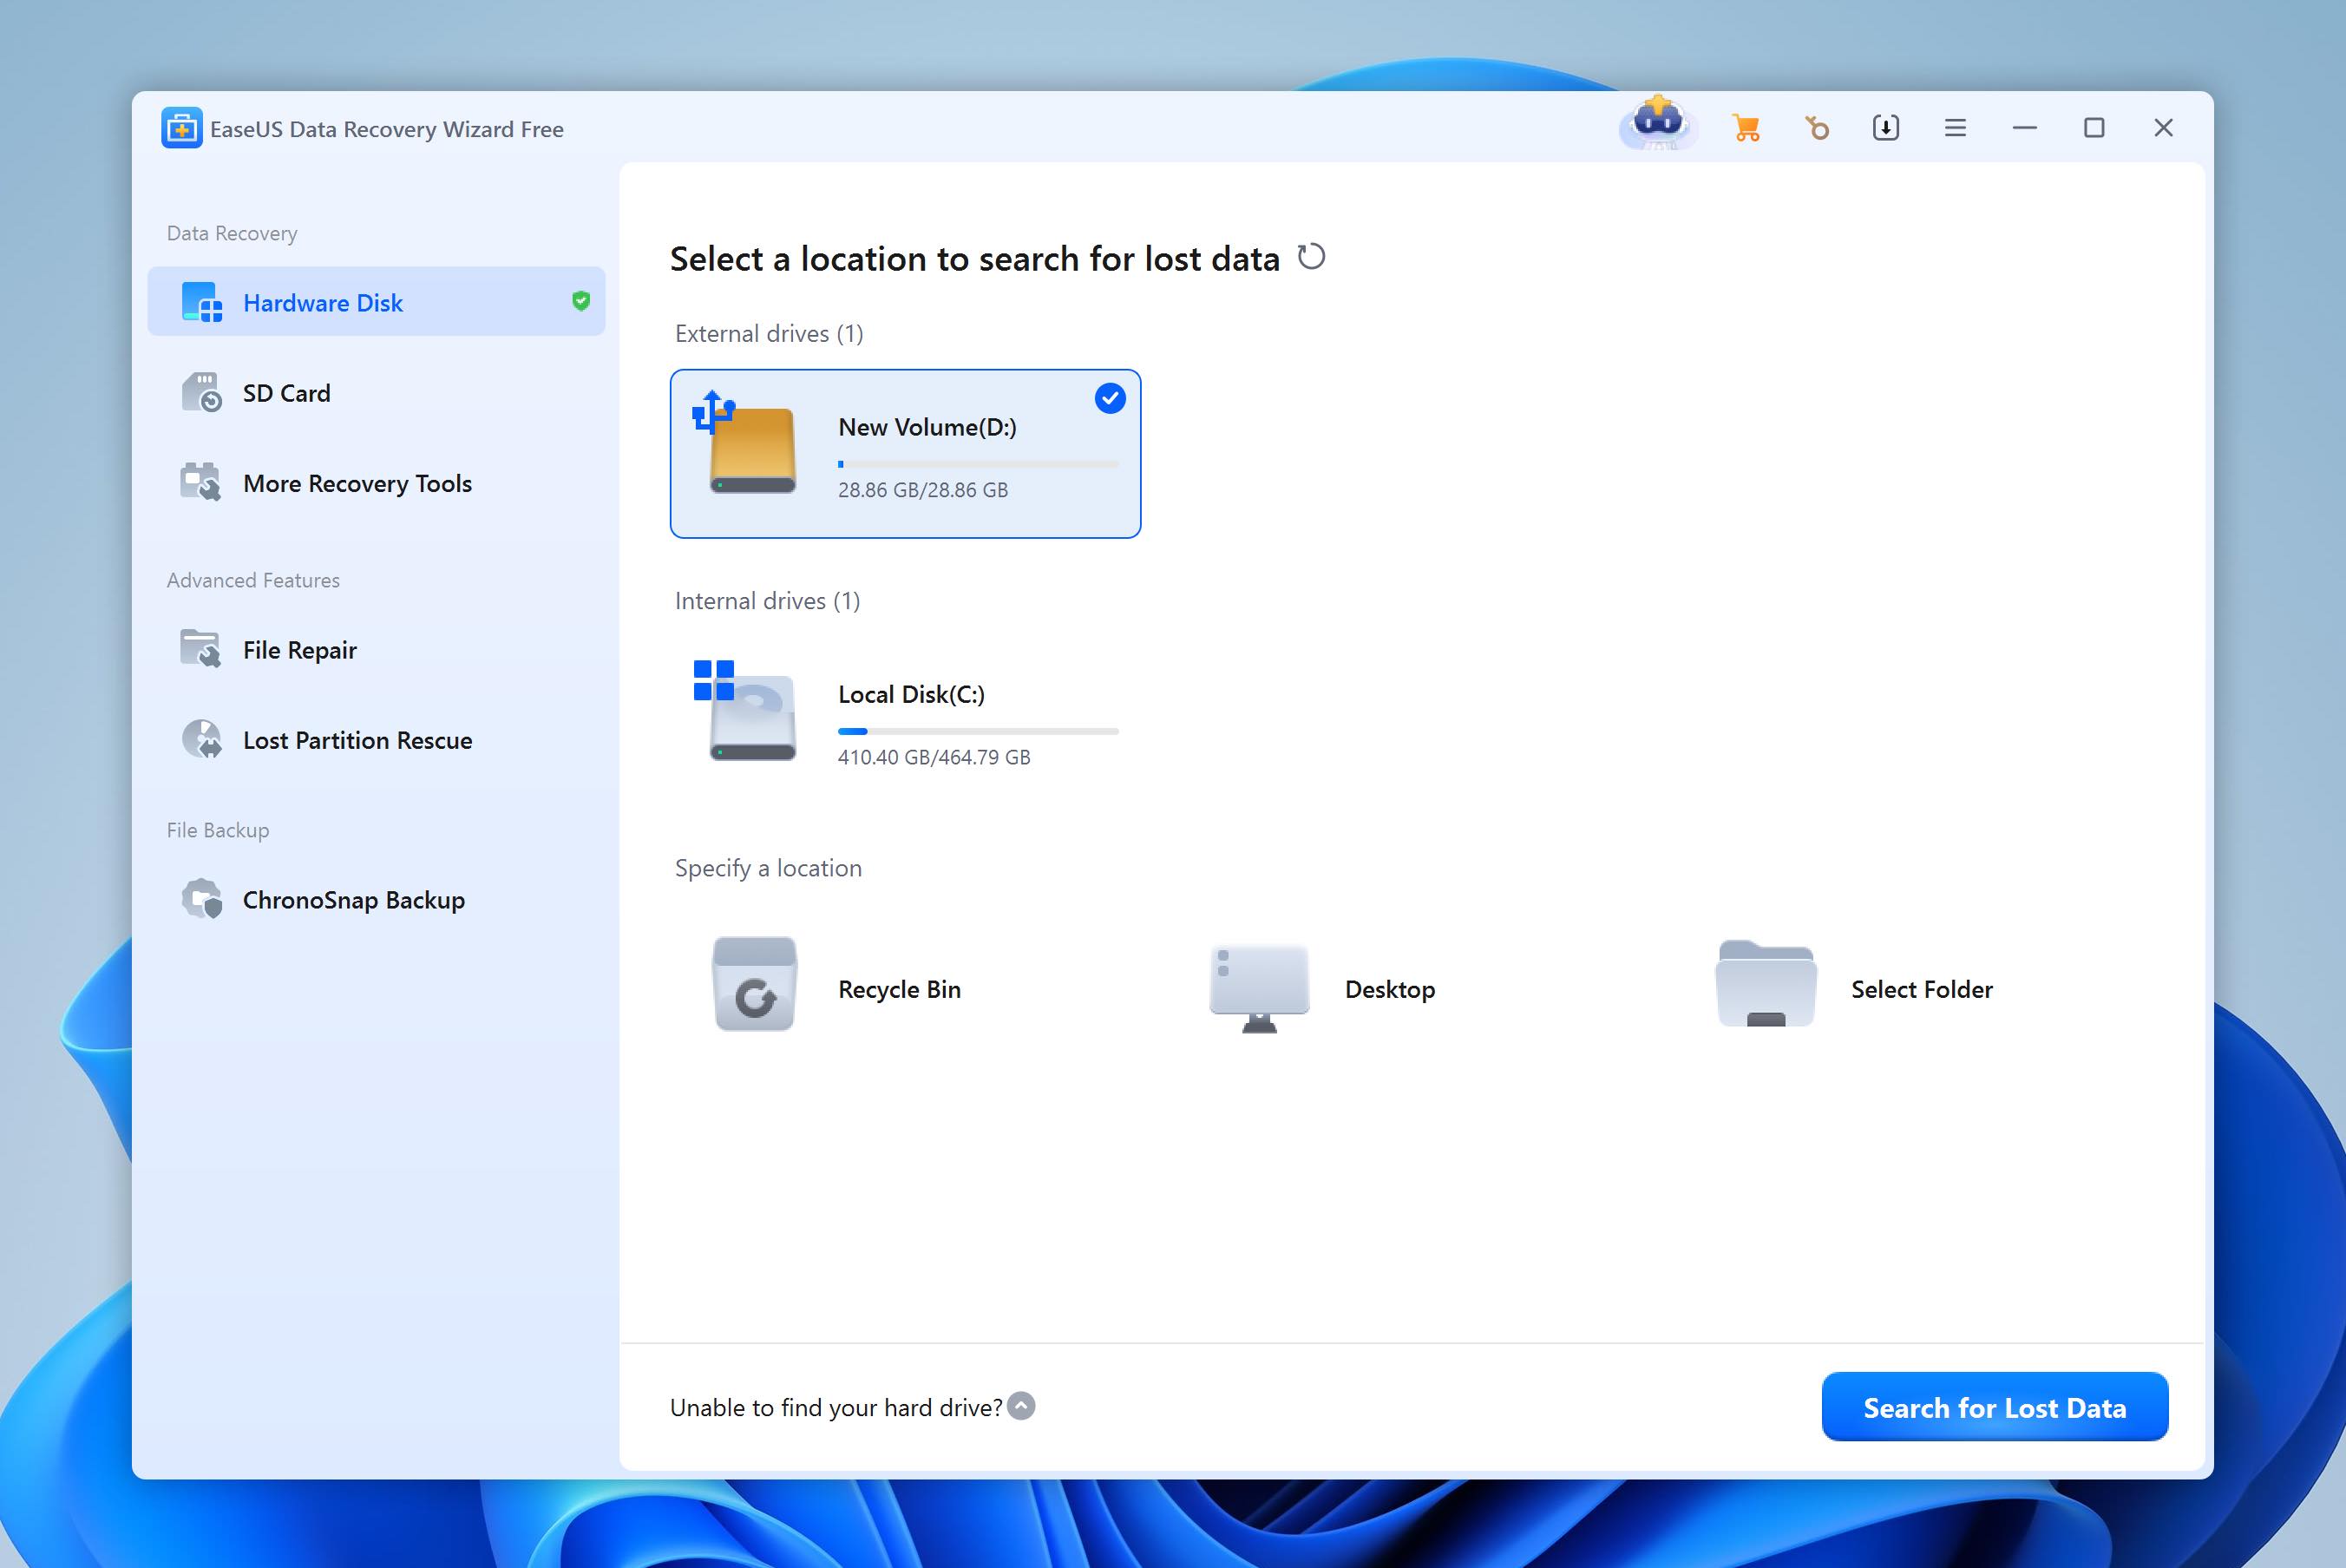Click the Specify a location heading
2346x1568 pixels.
(768, 868)
